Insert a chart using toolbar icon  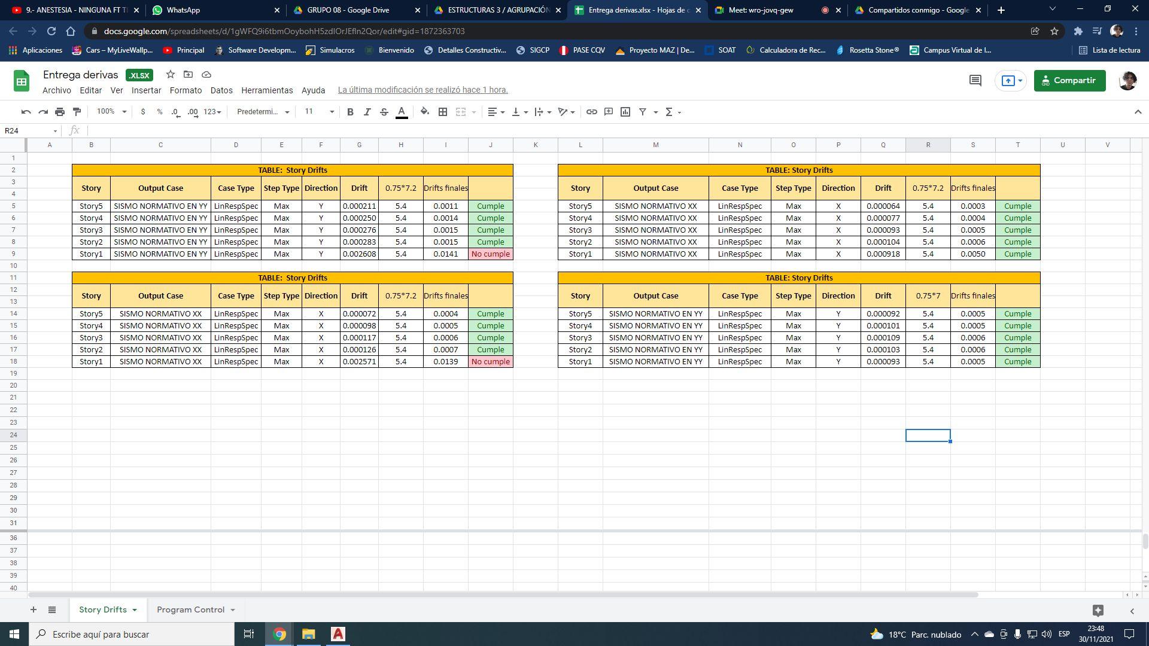click(625, 112)
